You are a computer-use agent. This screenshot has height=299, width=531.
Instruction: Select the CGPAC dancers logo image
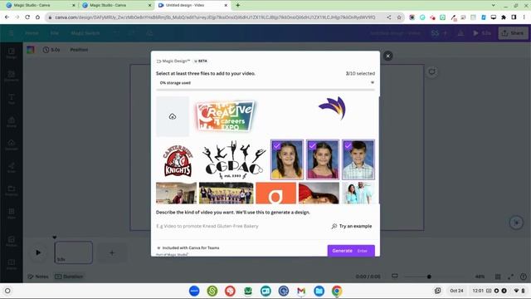click(234, 159)
